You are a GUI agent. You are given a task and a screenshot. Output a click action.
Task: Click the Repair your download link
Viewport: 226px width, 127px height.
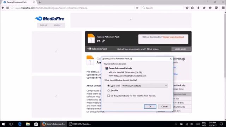tap(173, 37)
